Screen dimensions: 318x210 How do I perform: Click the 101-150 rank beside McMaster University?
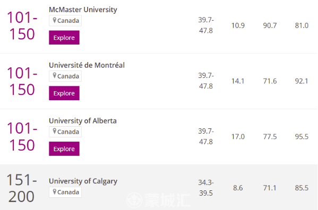coord(22,25)
